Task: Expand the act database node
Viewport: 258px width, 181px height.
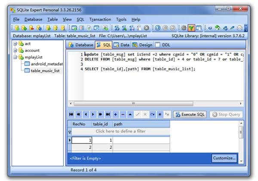Action: pos(15,44)
